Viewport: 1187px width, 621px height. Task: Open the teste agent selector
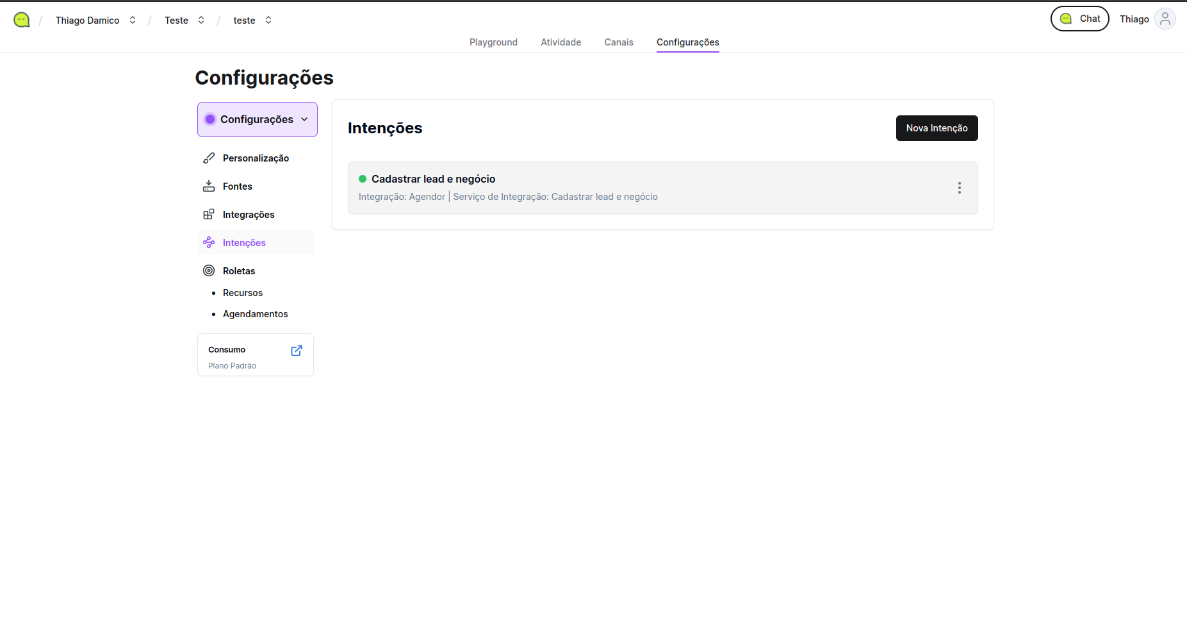click(x=252, y=21)
